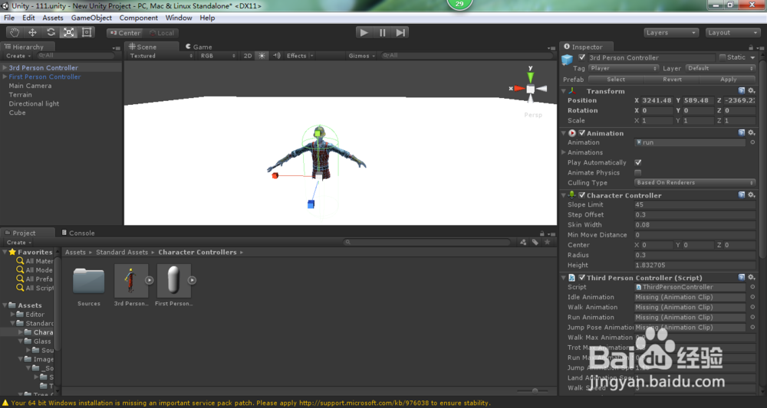This screenshot has height=408, width=767.
Task: Select the Rect transform tool
Action: click(x=87, y=33)
